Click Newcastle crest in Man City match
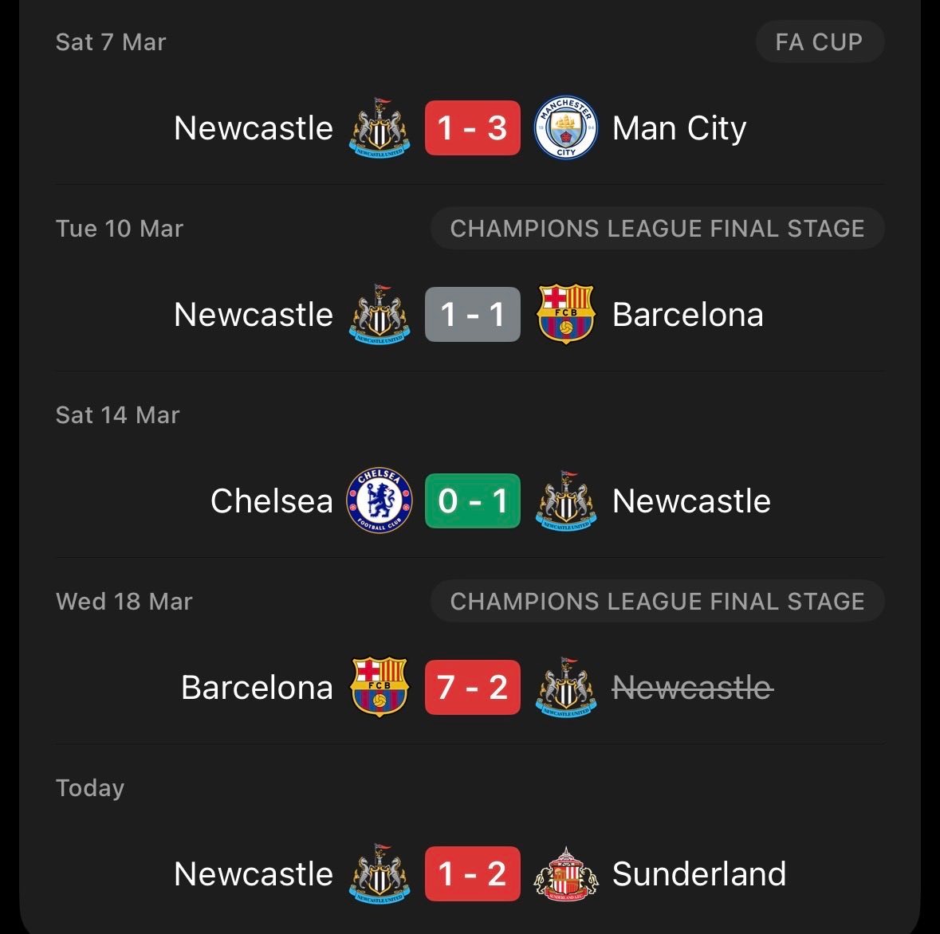 coord(380,128)
